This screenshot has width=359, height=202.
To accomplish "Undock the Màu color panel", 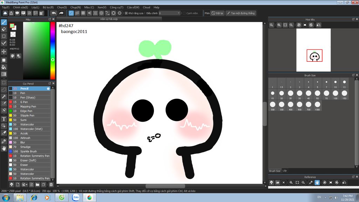I will click(50, 19).
